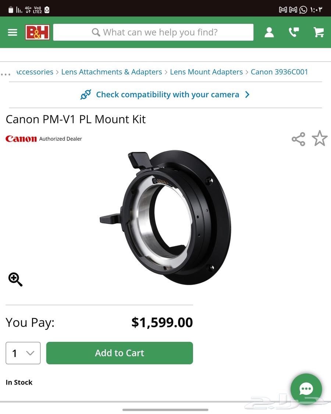Open the shopping cart icon

pyautogui.click(x=318, y=32)
